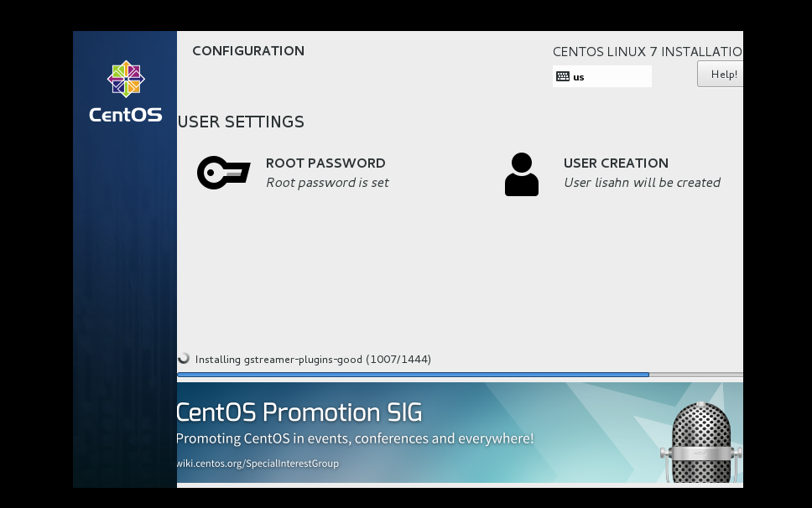812x508 pixels.
Task: Click 'Root password is set' status text
Action: [x=327, y=183]
